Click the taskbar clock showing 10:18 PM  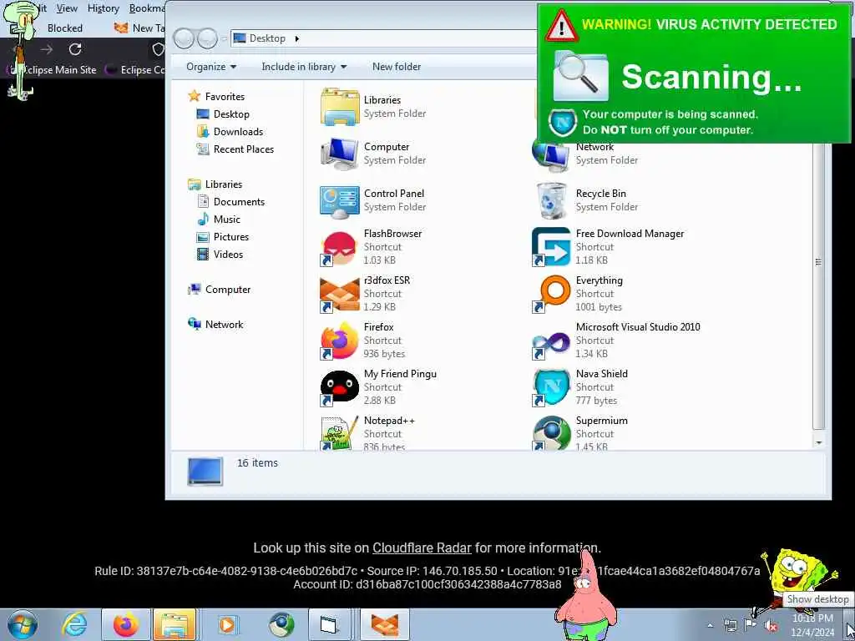(x=812, y=625)
